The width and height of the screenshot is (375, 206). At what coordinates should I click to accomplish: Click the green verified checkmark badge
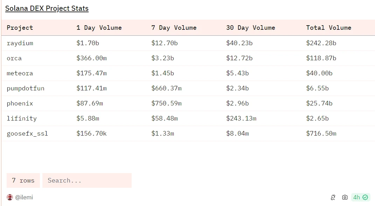[366, 197]
